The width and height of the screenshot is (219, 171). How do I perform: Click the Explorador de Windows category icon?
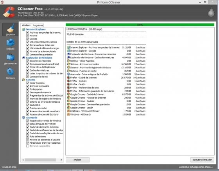(23, 58)
